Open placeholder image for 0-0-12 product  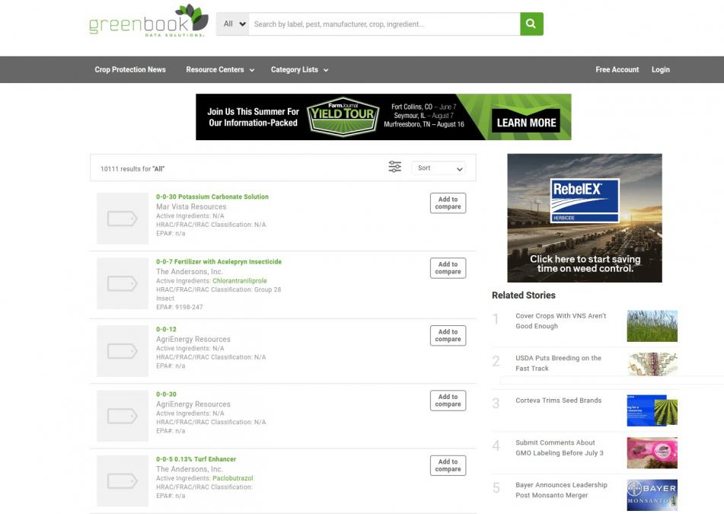click(123, 351)
